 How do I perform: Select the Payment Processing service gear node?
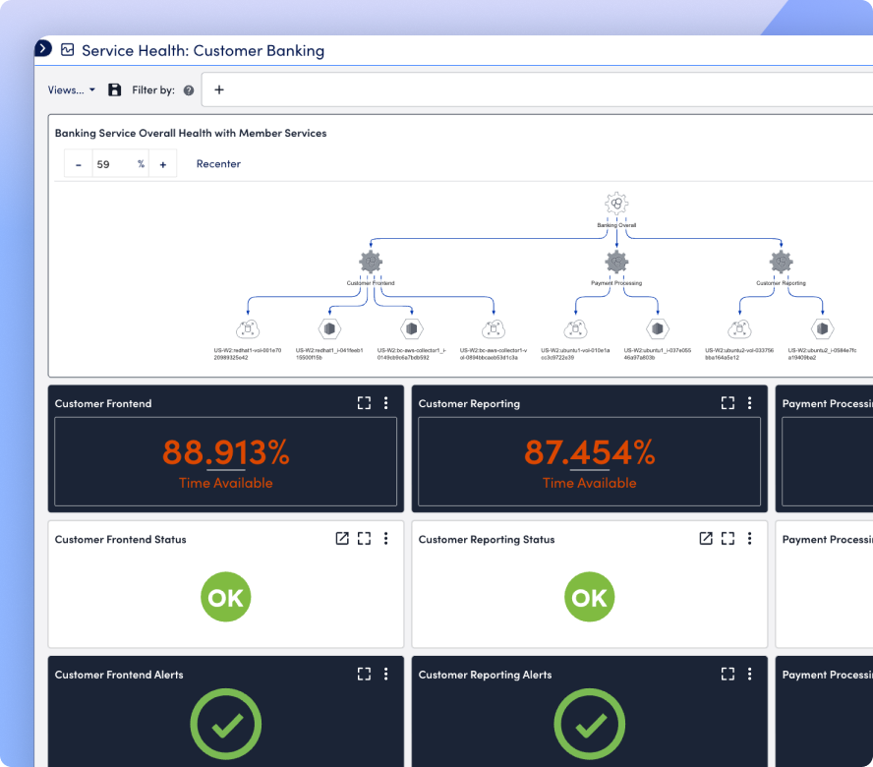click(x=616, y=262)
